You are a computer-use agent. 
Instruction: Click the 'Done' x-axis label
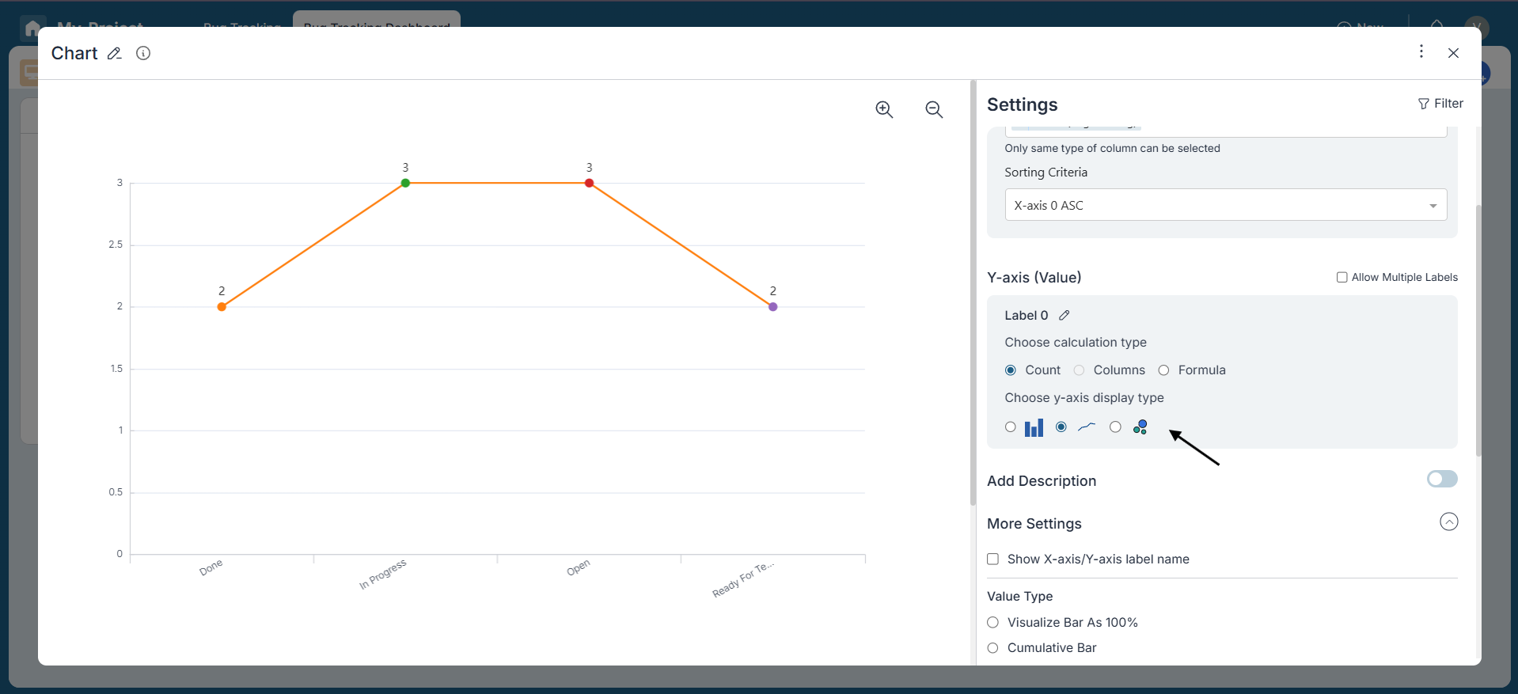[211, 567]
